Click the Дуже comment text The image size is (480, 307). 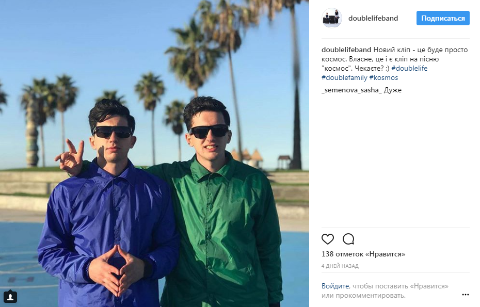(392, 90)
